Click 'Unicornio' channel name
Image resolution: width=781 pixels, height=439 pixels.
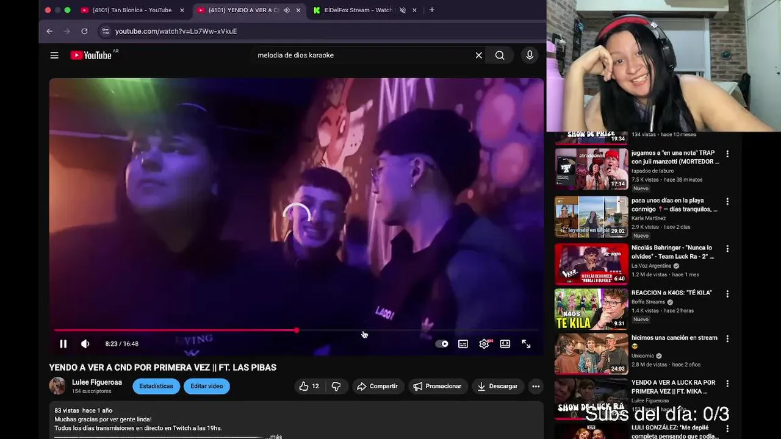click(x=642, y=356)
